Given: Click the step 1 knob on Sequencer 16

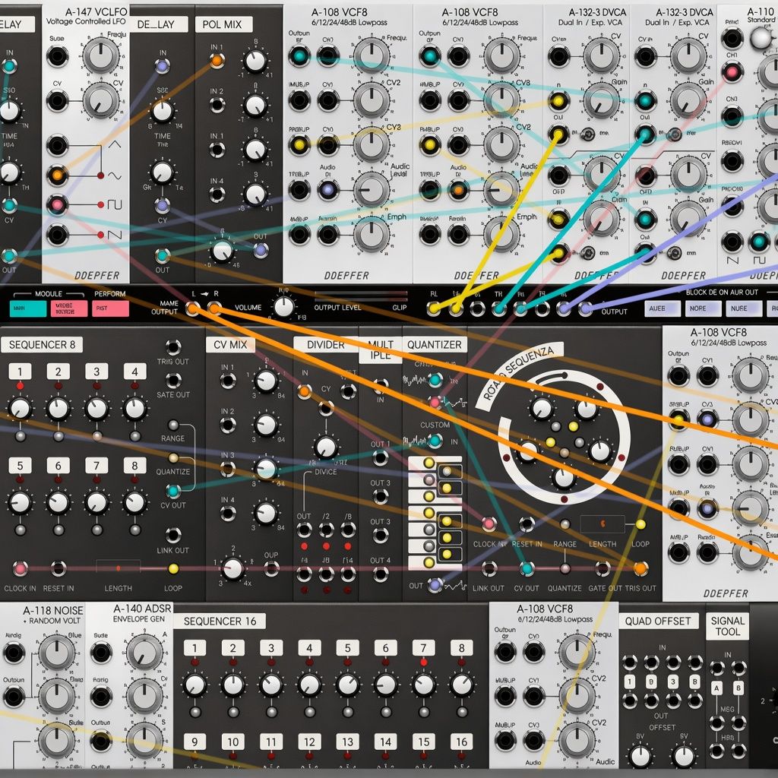Looking at the screenshot, I should 195,685.
